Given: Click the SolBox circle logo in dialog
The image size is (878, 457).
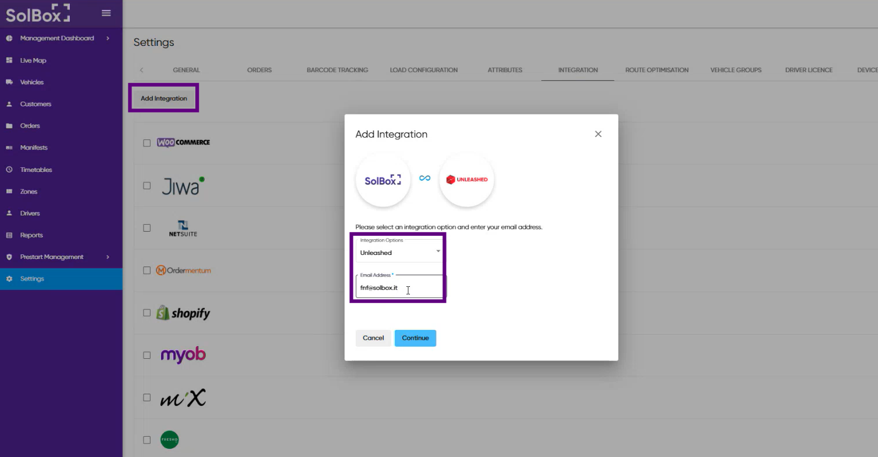Looking at the screenshot, I should click(x=383, y=180).
